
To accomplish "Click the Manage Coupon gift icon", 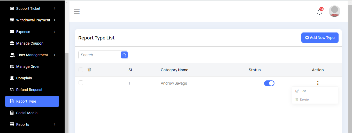I will (x=12, y=43).
